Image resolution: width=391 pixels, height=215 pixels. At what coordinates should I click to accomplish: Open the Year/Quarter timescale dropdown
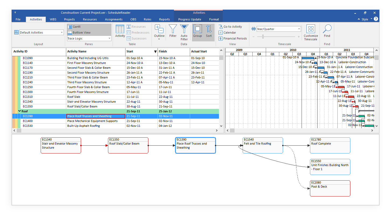tap(299, 29)
